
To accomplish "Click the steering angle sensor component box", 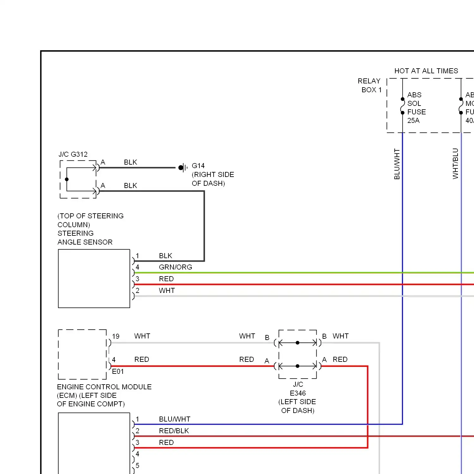I will pos(94,278).
